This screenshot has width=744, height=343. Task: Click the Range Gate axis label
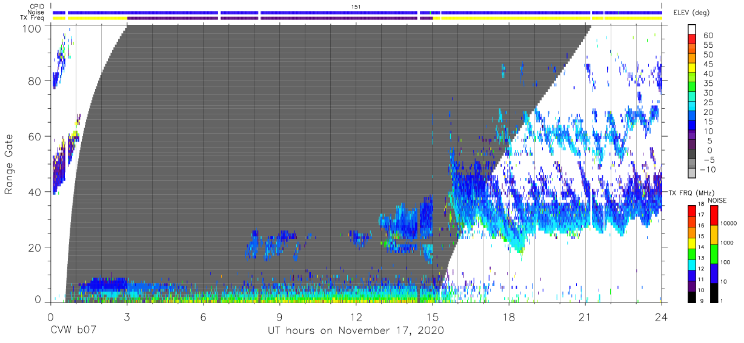click(9, 164)
